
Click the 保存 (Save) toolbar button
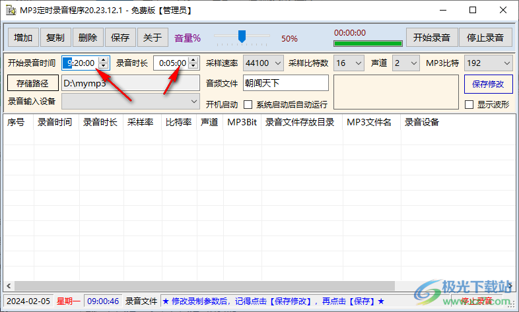point(120,38)
